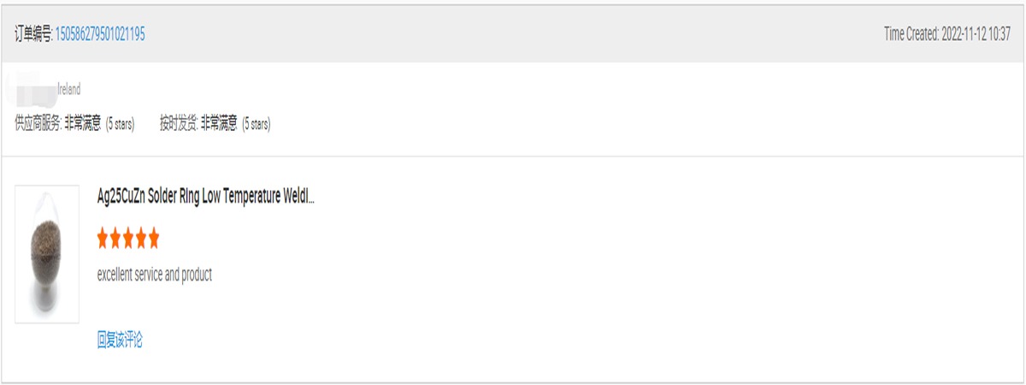This screenshot has width=1026, height=385.
Task: Click the fourth orange rating star
Action: tap(141, 239)
